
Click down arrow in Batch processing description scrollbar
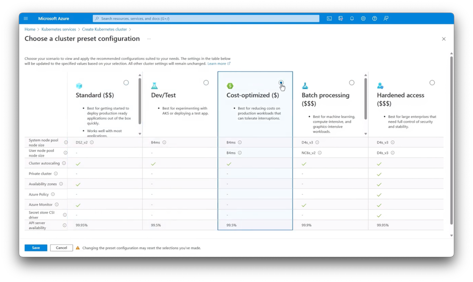366,134
